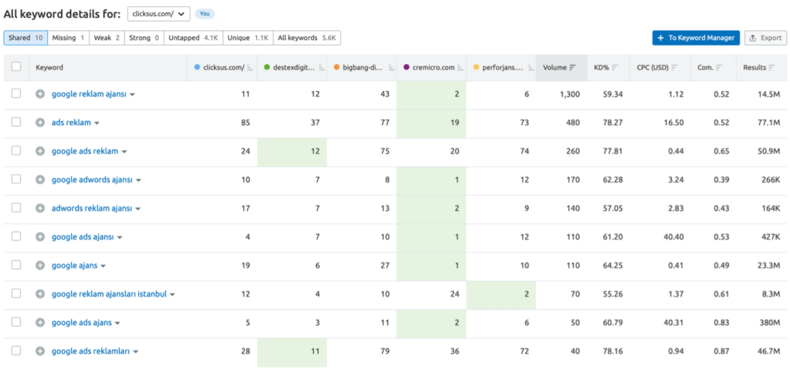The image size is (790, 369).
Task: Sort by Com. column sort icon
Action: (719, 68)
